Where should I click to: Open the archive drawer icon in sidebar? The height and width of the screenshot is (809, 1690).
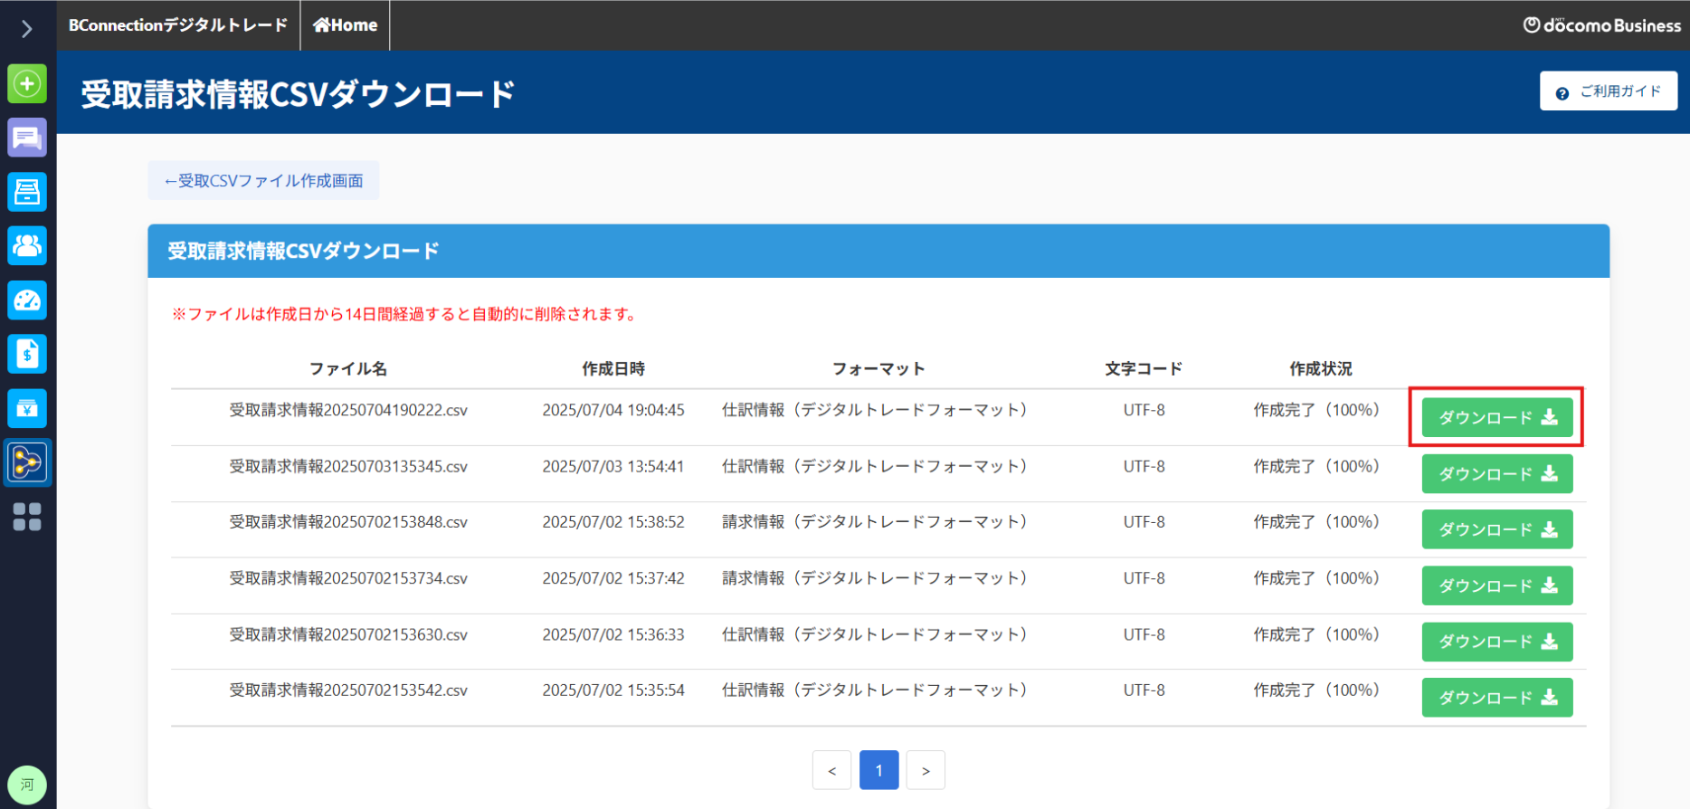[27, 192]
